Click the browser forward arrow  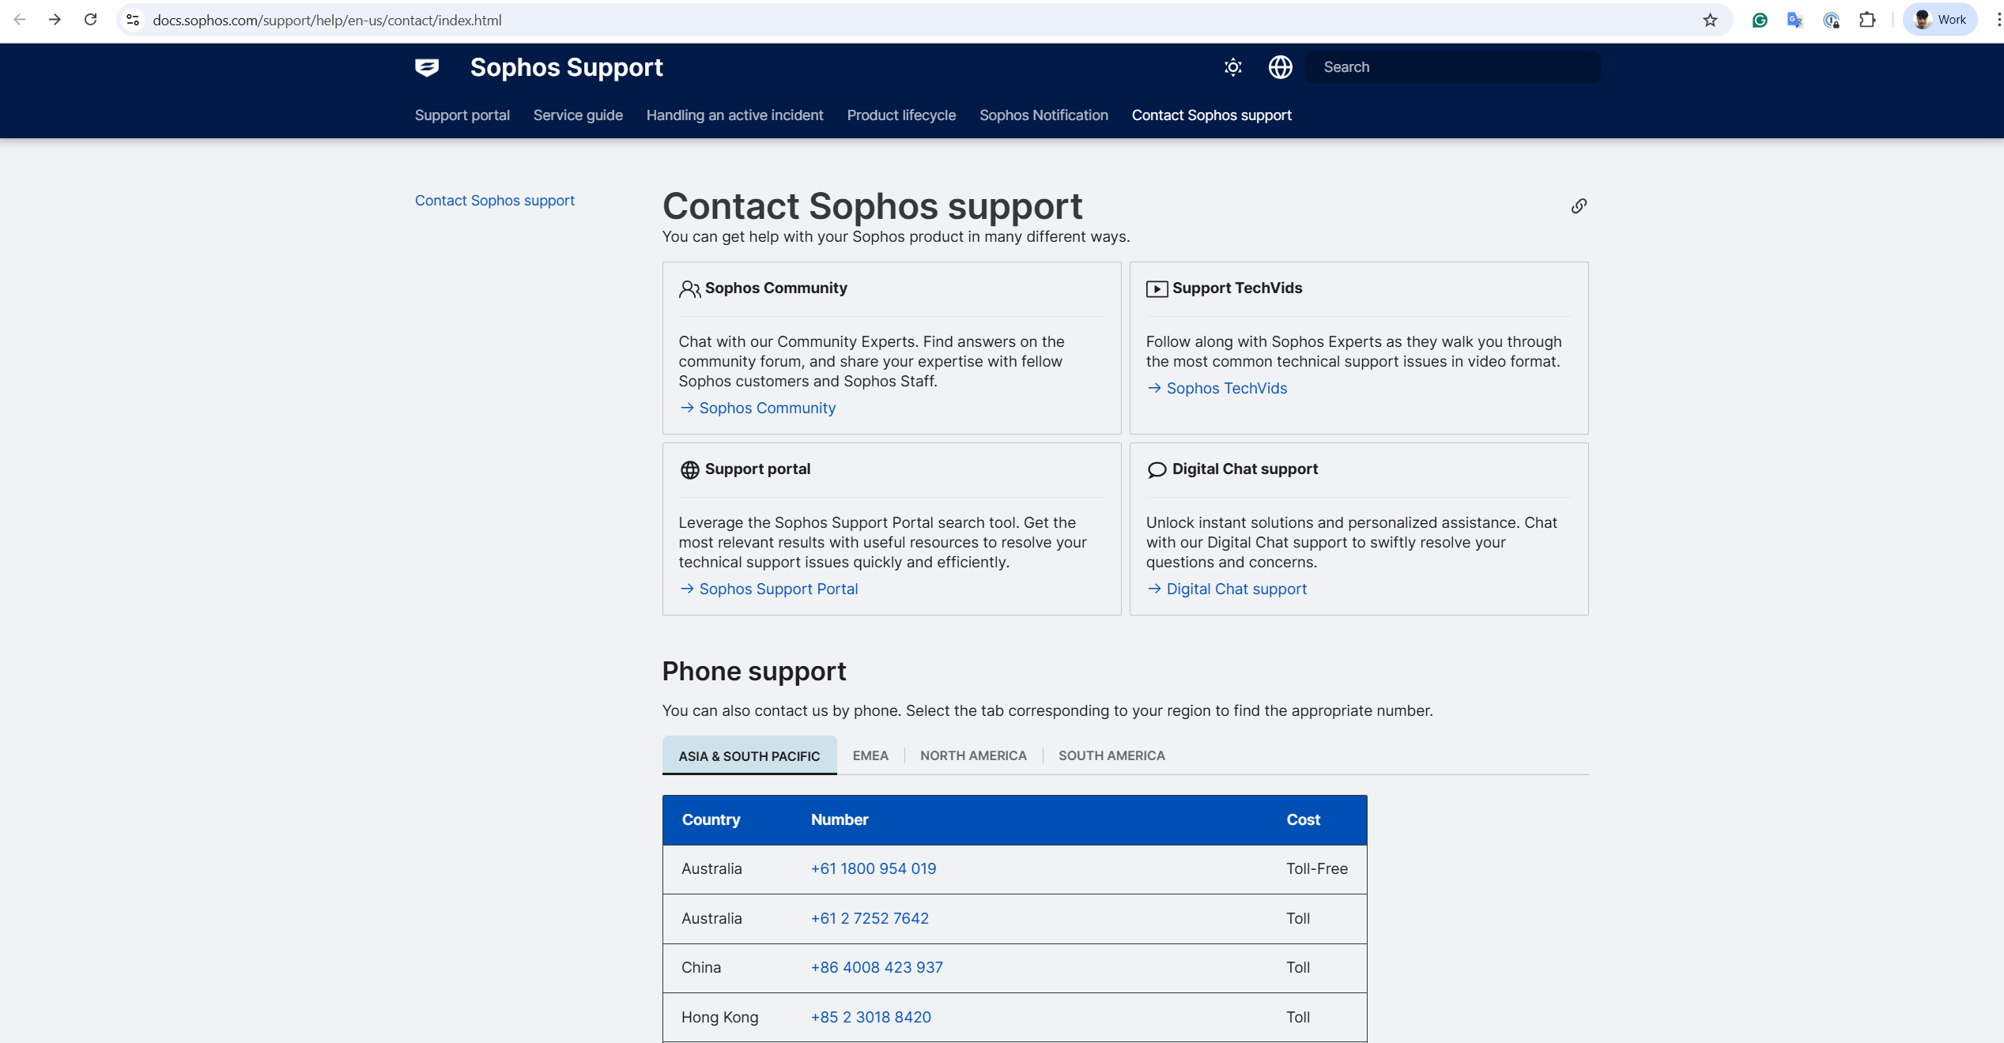pyautogui.click(x=55, y=20)
